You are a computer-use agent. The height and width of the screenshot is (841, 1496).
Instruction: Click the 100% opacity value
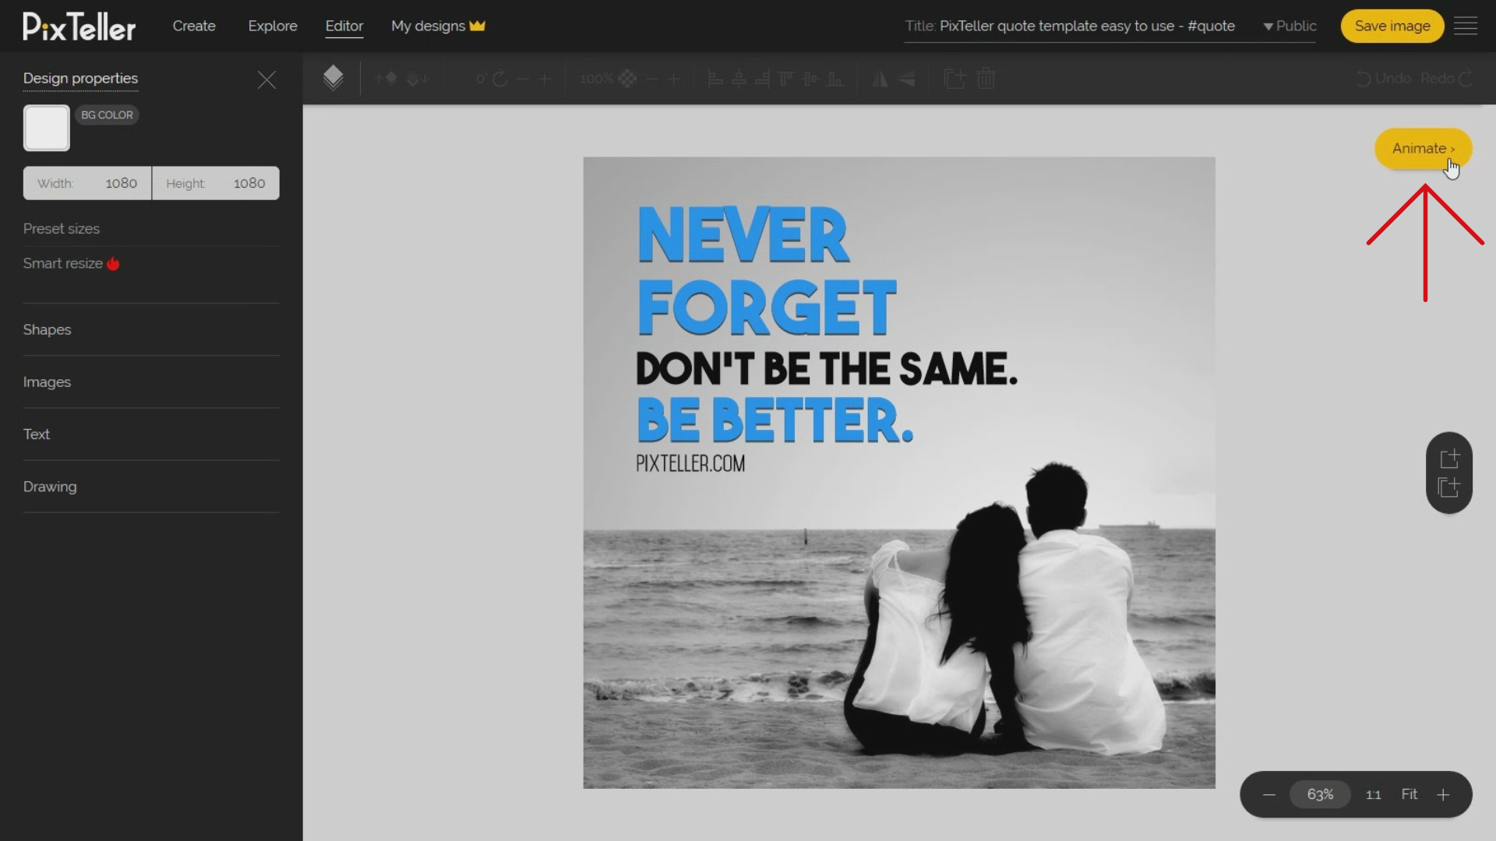(x=596, y=79)
